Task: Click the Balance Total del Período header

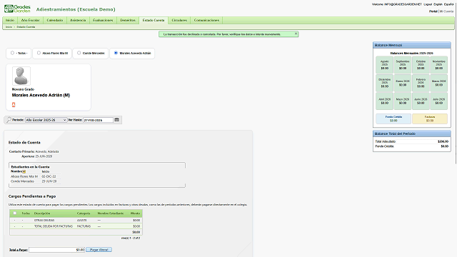Action: pyautogui.click(x=412, y=133)
